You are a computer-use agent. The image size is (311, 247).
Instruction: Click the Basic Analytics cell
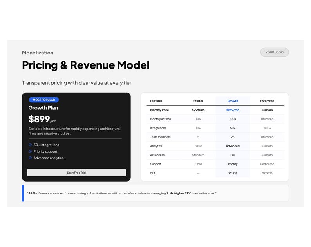(x=198, y=146)
